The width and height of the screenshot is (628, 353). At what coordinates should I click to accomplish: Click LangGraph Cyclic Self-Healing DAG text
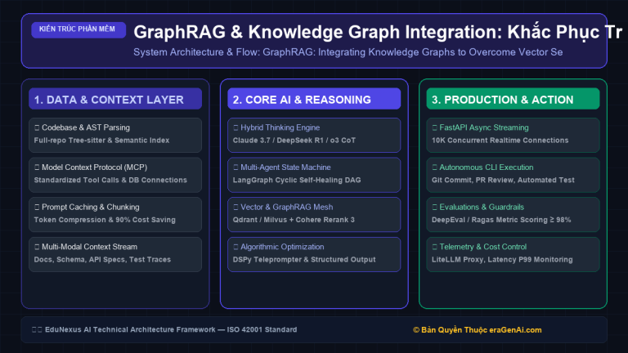click(297, 180)
